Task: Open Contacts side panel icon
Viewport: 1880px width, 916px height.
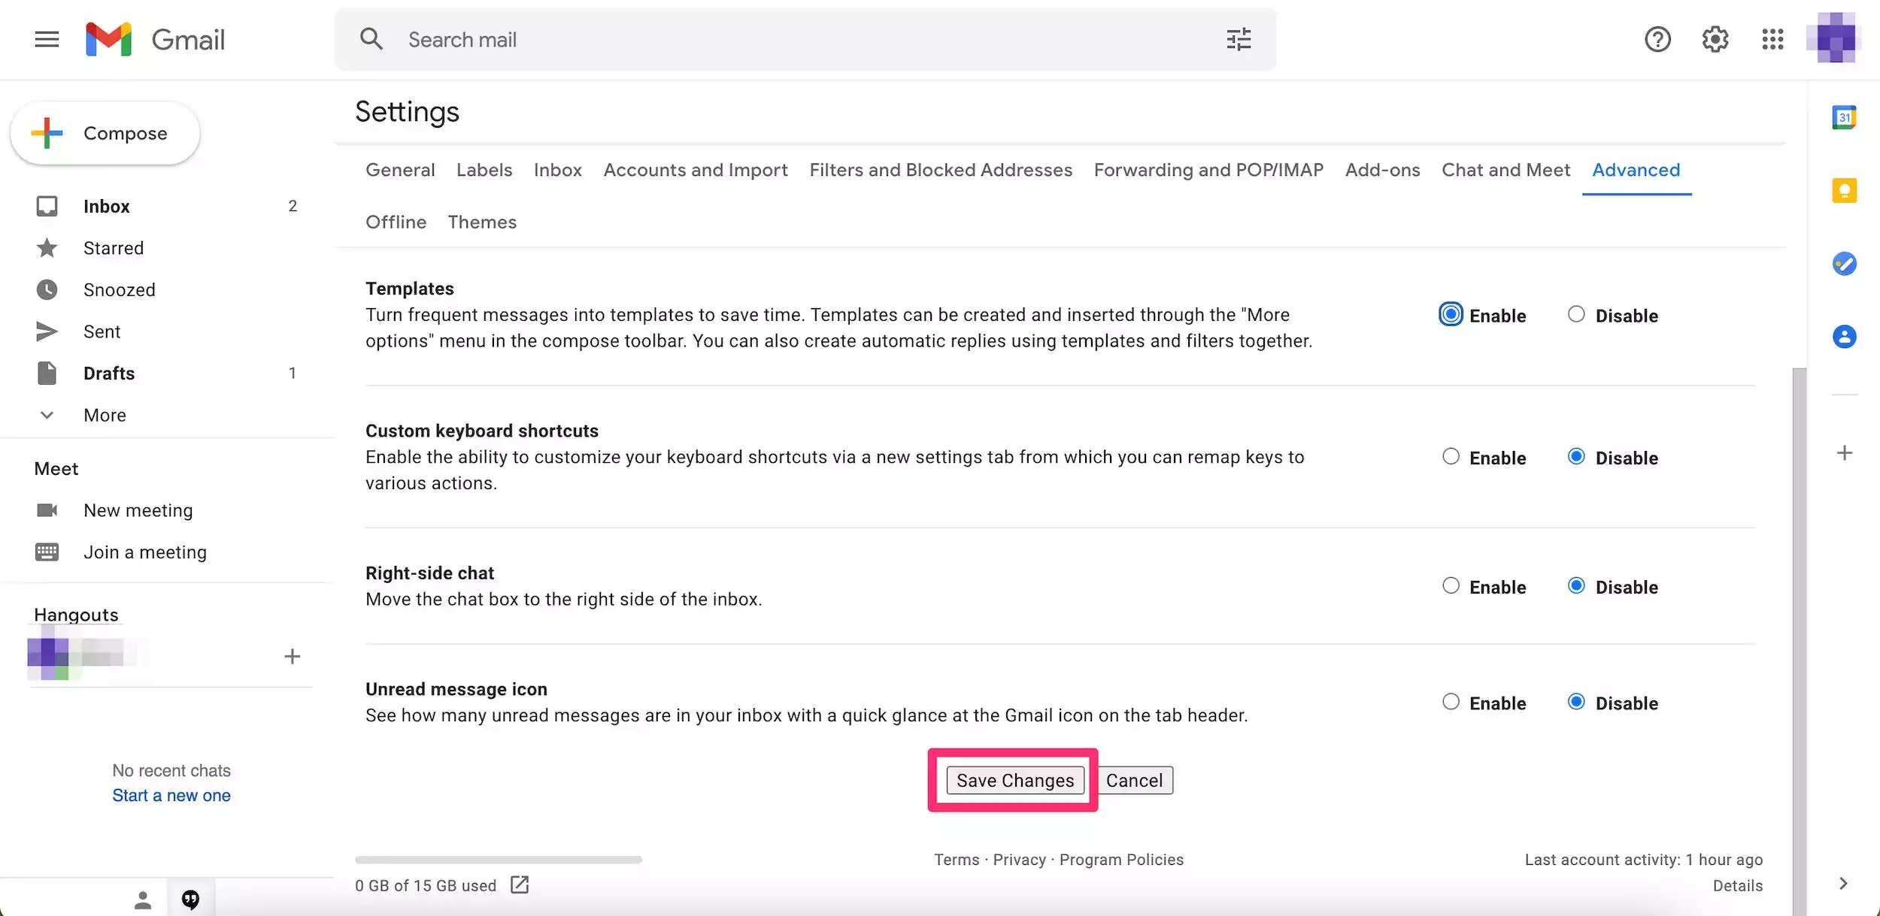Action: point(1844,337)
